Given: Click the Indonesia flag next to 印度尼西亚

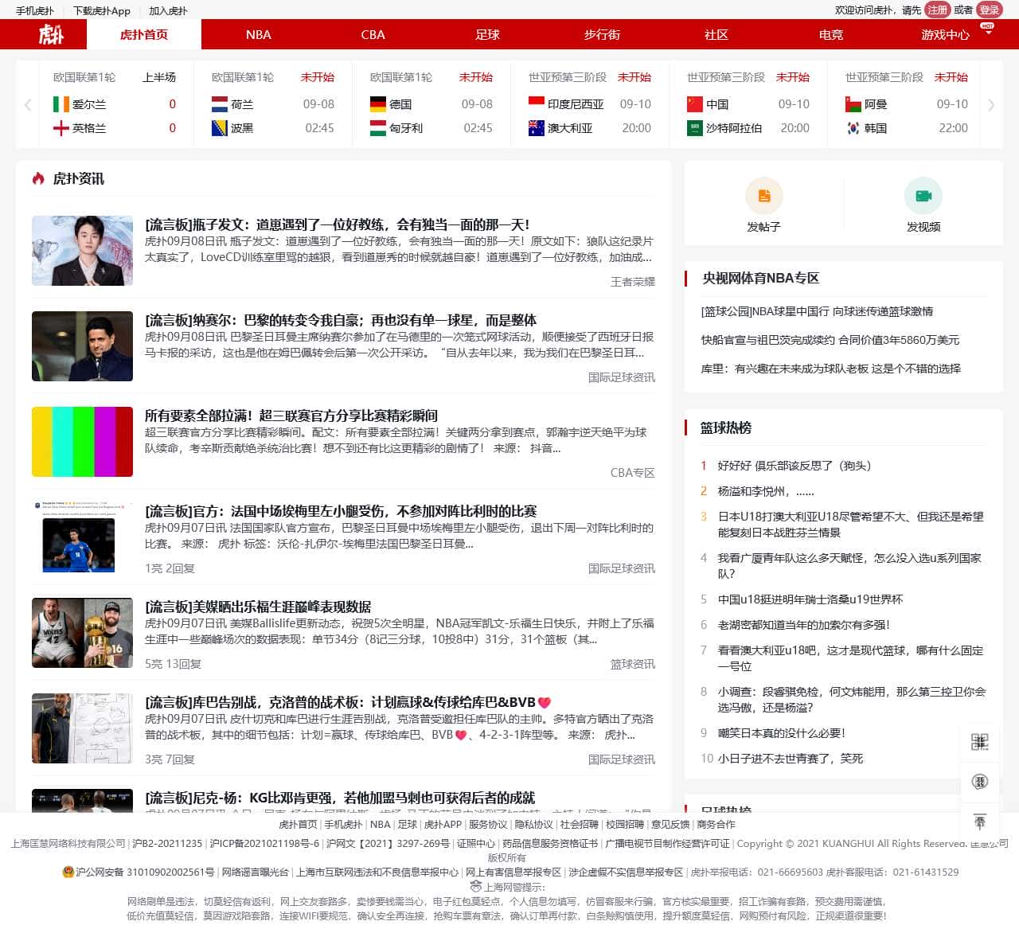Looking at the screenshot, I should point(536,104).
